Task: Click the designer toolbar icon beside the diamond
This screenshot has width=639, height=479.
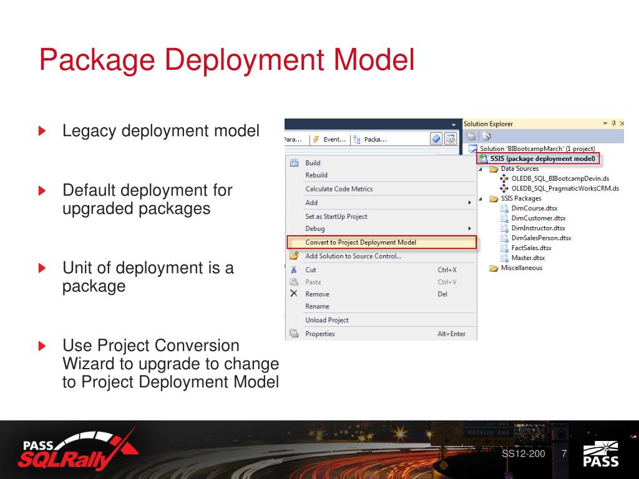Action: pos(451,139)
